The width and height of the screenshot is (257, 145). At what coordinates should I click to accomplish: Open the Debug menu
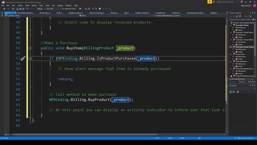[x=34, y=5]
